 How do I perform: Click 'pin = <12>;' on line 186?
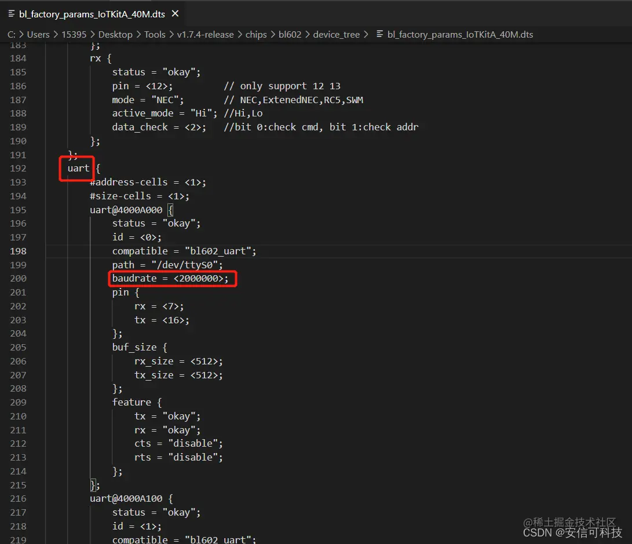(x=143, y=86)
